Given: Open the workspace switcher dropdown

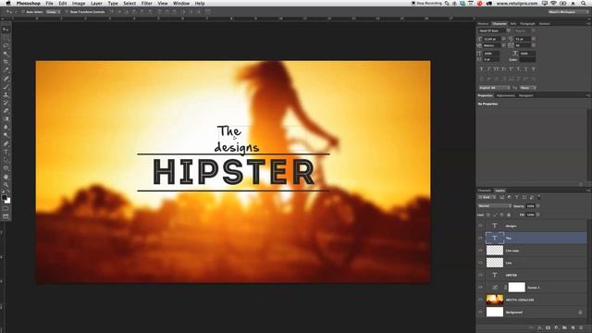Looking at the screenshot, I should 568,12.
